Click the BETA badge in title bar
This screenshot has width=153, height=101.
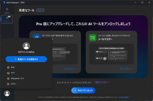pyautogui.click(x=23, y=3)
